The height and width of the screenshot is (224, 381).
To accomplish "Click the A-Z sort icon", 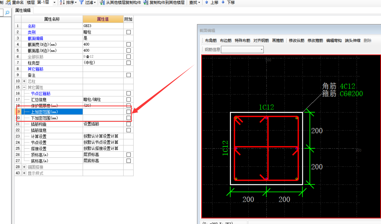I will (62, 3).
